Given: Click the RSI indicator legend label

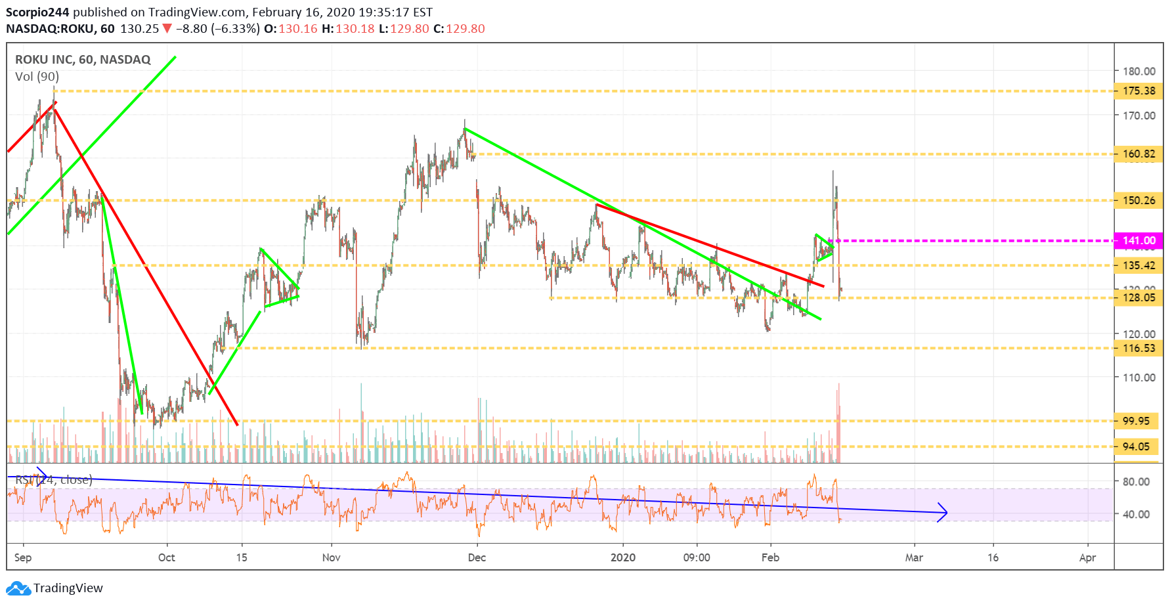Looking at the screenshot, I should [x=53, y=480].
